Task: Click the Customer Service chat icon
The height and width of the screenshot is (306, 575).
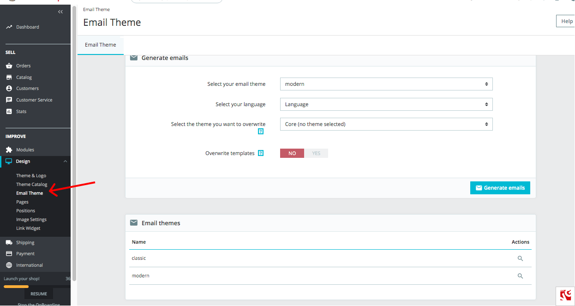Action: click(9, 100)
